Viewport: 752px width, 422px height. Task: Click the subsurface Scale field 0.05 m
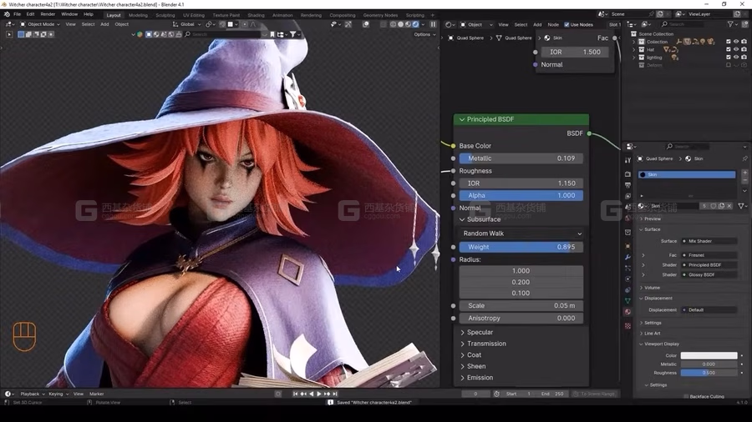[x=521, y=305]
